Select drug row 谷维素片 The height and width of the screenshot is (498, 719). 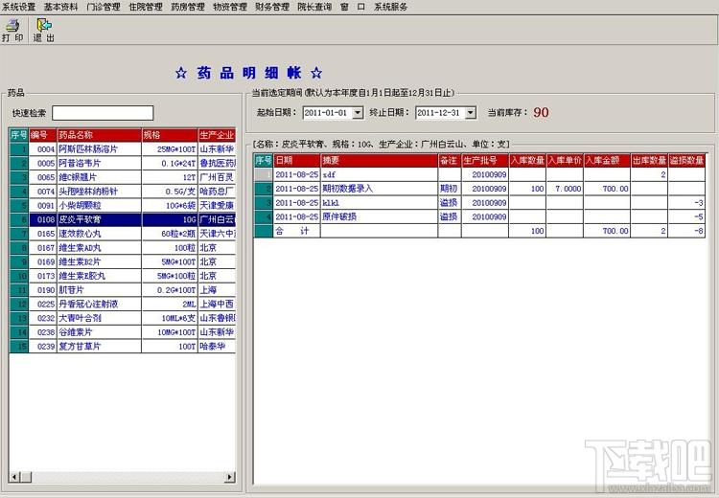click(x=122, y=332)
